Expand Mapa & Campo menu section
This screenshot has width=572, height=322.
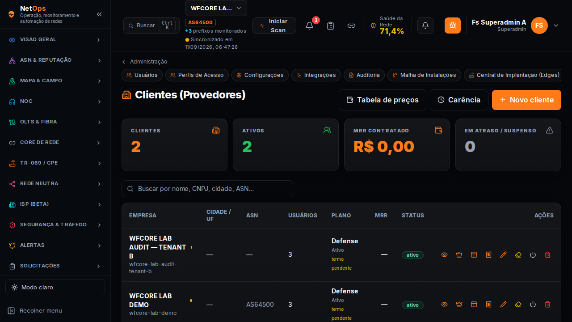point(55,81)
